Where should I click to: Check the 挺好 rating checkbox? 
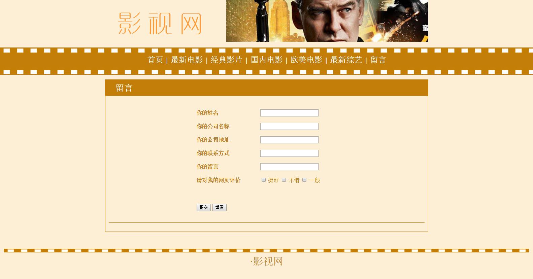pos(264,180)
